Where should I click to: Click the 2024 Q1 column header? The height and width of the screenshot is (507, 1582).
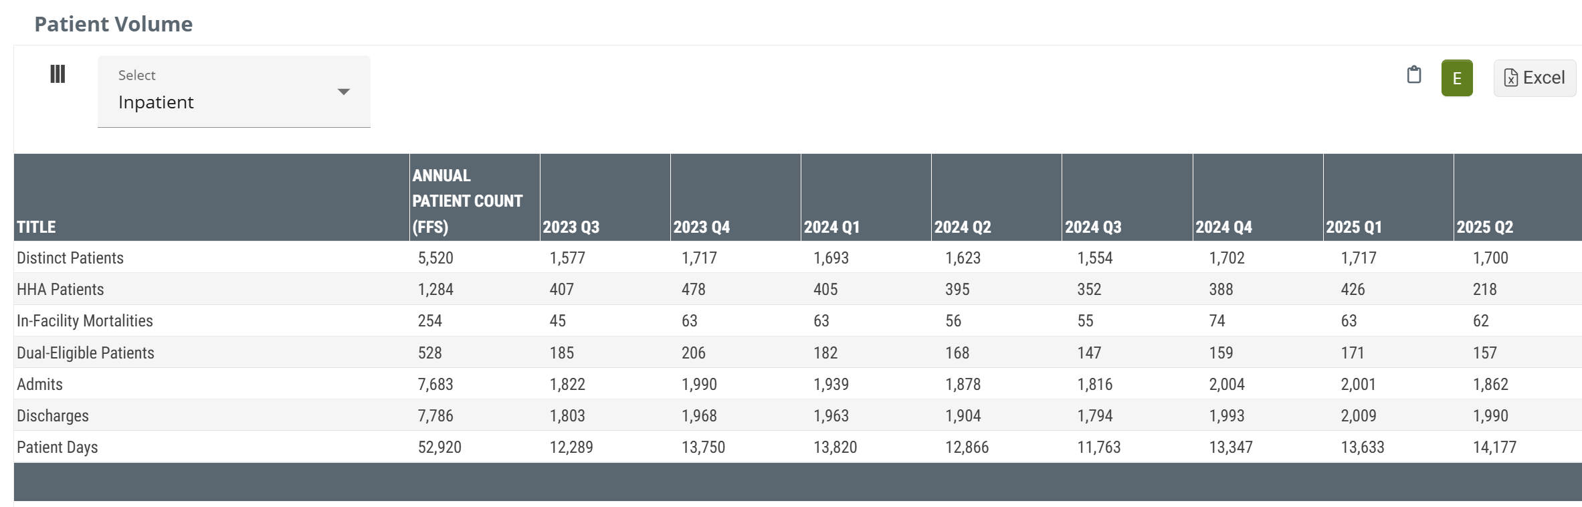[x=831, y=227]
